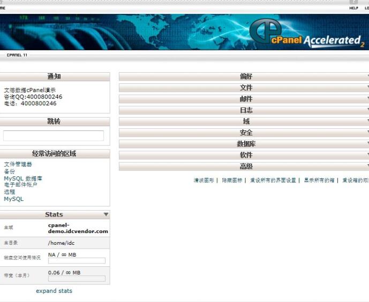Click the 经常访问的区域 panel header
This screenshot has height=302, width=369.
tap(54, 153)
